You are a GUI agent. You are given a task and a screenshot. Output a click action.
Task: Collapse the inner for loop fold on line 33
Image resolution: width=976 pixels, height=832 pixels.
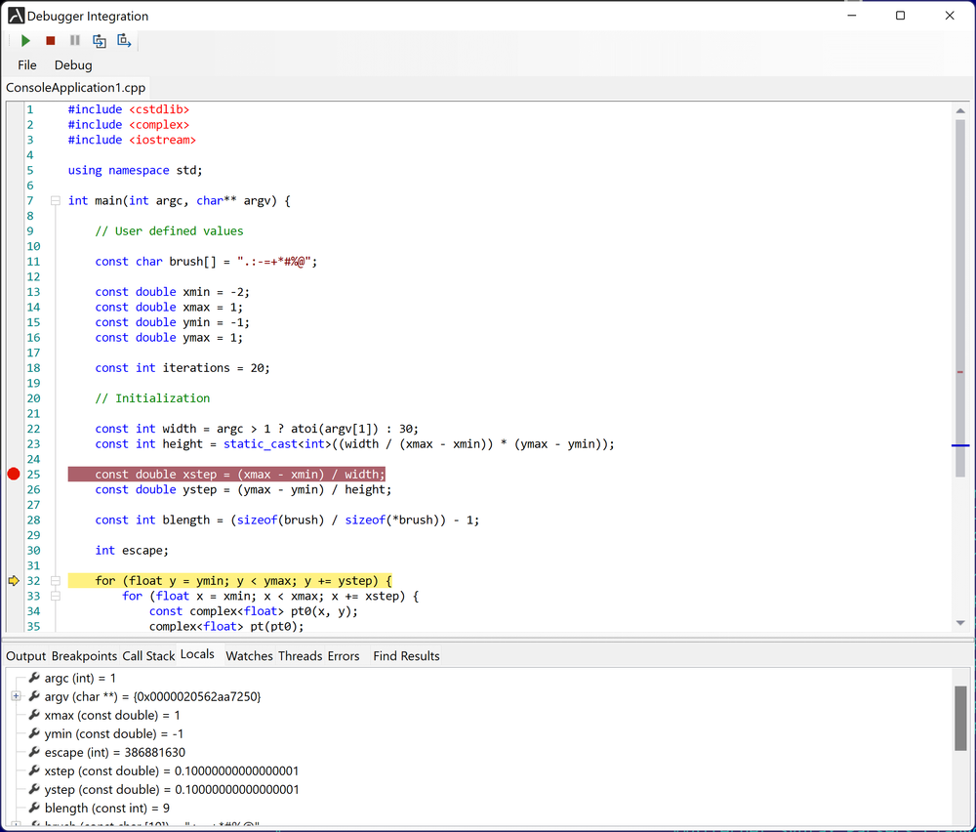click(56, 596)
